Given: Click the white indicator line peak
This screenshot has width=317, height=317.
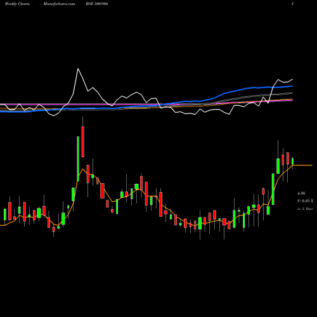Looking at the screenshot, I should 78,68.
